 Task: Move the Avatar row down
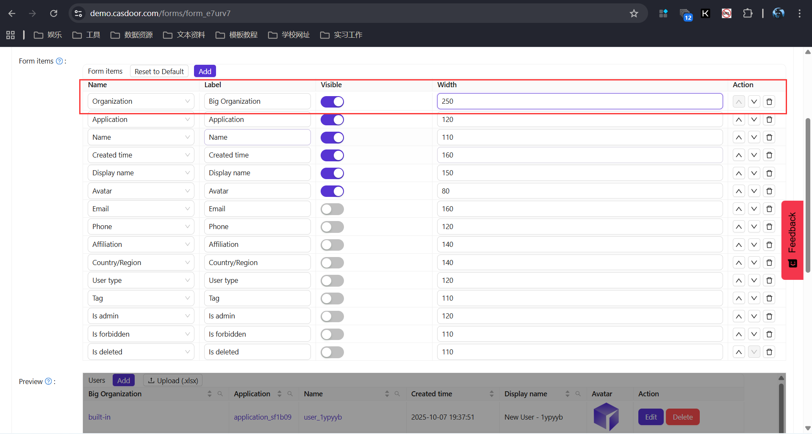tap(754, 191)
